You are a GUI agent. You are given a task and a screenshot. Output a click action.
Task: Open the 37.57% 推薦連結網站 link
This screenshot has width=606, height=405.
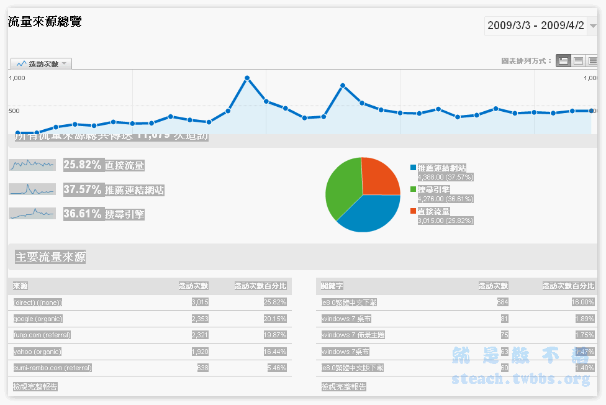click(114, 189)
